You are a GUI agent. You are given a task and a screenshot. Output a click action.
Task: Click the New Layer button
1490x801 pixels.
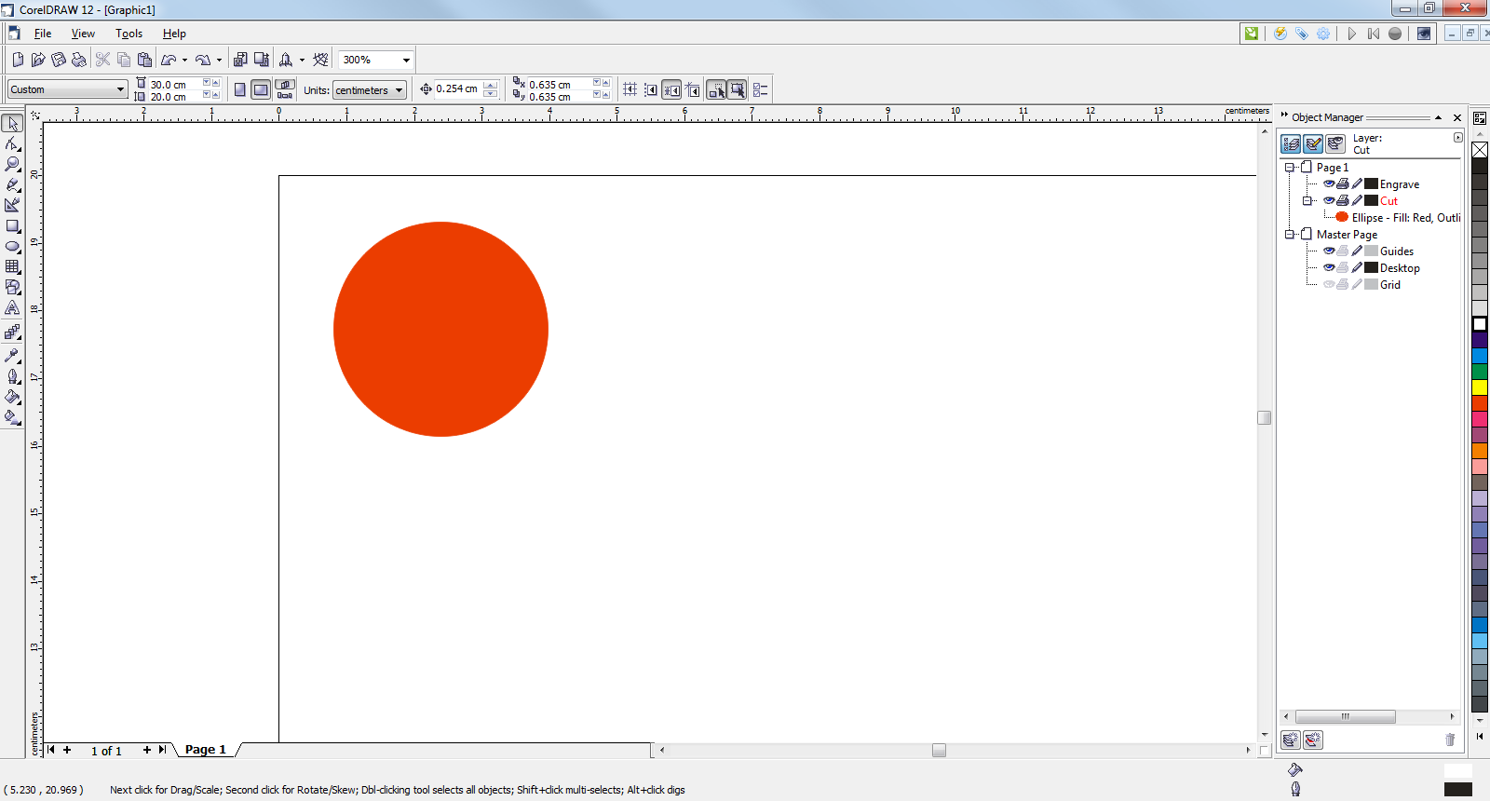click(x=1291, y=740)
